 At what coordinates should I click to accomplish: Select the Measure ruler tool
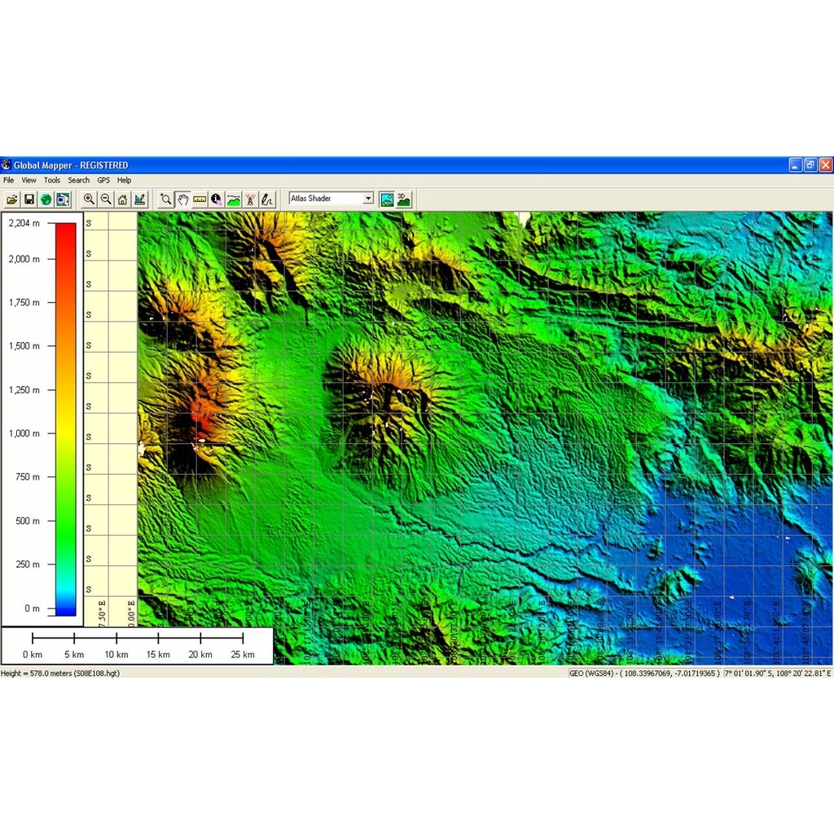200,200
